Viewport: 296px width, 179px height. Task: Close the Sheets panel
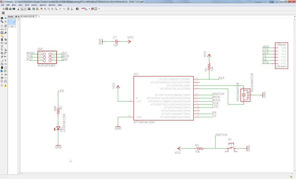[x=19, y=17]
